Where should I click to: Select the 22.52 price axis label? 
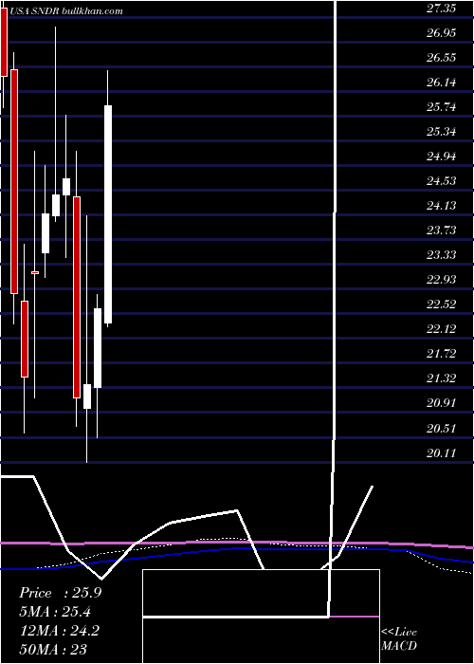[441, 304]
